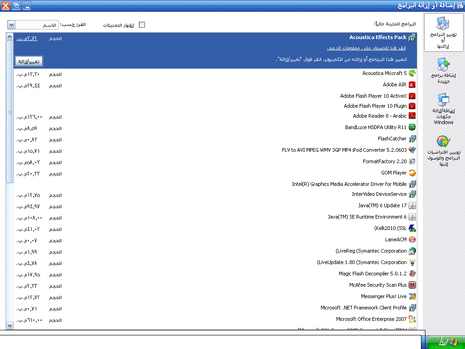This screenshot has width=465, height=349.
Task: Click the FormatFactory 2.20 icon
Action: (x=412, y=161)
